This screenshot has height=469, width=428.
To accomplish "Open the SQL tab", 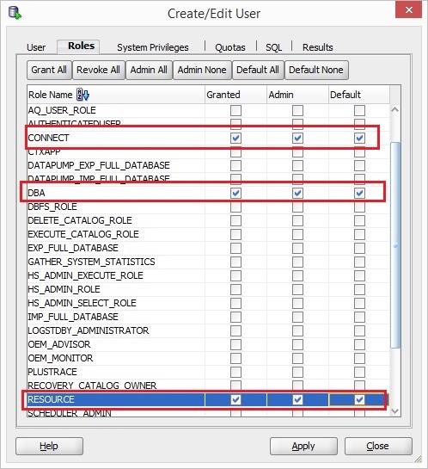I will (273, 47).
